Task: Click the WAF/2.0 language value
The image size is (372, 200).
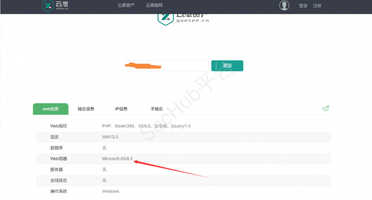Action: point(111,137)
